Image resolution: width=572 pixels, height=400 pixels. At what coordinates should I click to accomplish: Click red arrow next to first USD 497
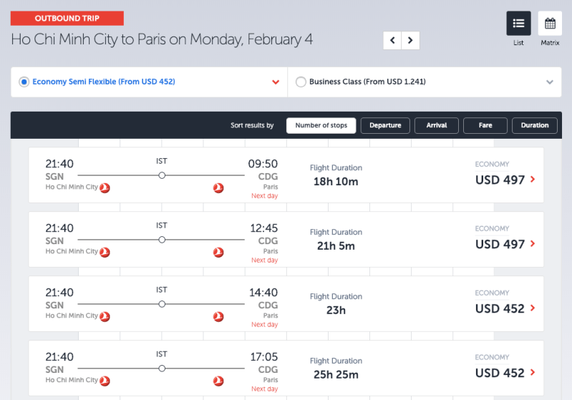[x=533, y=180]
